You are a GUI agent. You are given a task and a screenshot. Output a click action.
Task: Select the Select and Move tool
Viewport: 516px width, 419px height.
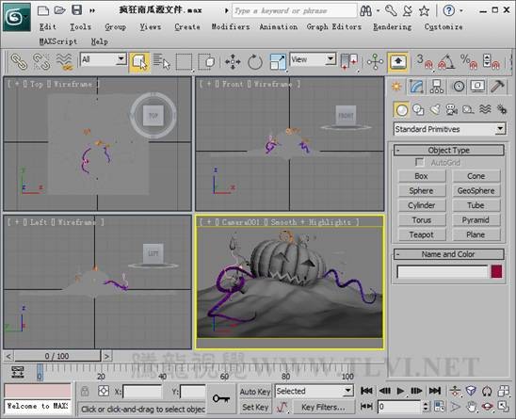click(x=233, y=61)
